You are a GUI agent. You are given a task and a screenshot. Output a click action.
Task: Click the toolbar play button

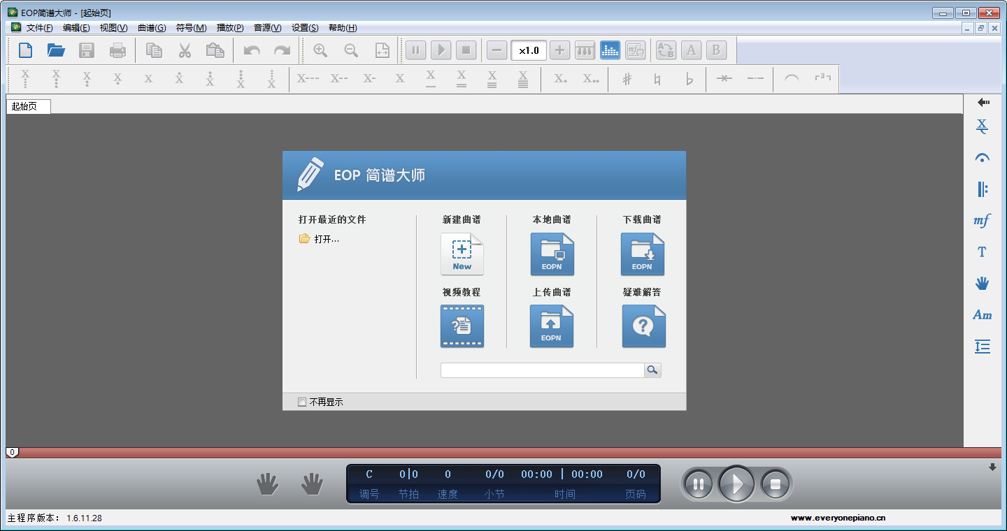click(x=441, y=50)
